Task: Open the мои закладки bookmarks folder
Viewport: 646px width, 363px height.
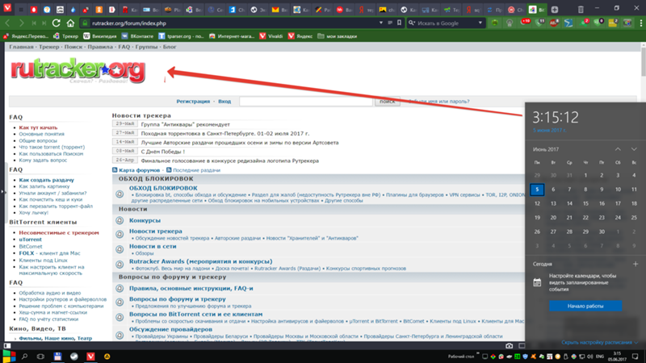Action: click(338, 36)
